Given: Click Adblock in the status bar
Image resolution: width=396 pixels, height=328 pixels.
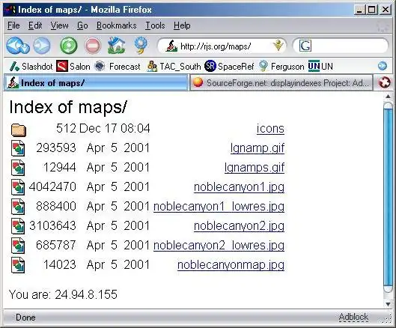Looking at the screenshot, I should 353,317.
